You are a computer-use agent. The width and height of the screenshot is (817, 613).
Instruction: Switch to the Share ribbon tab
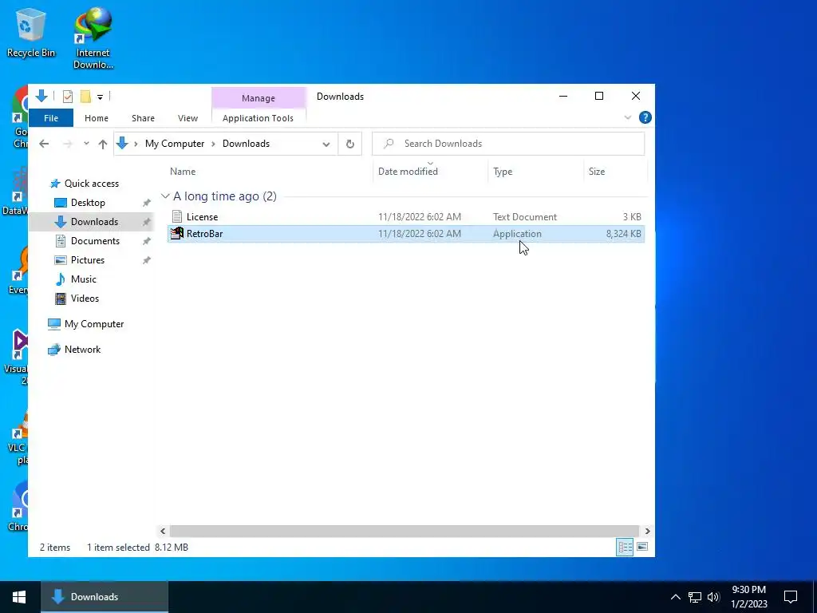(143, 118)
